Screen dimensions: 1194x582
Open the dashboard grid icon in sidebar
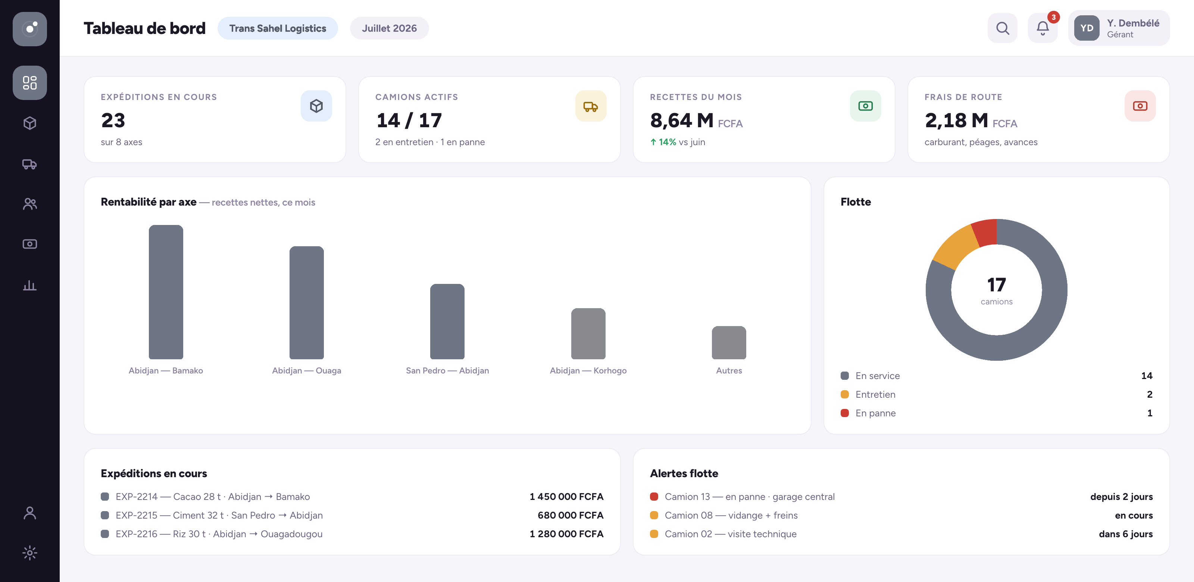(30, 82)
